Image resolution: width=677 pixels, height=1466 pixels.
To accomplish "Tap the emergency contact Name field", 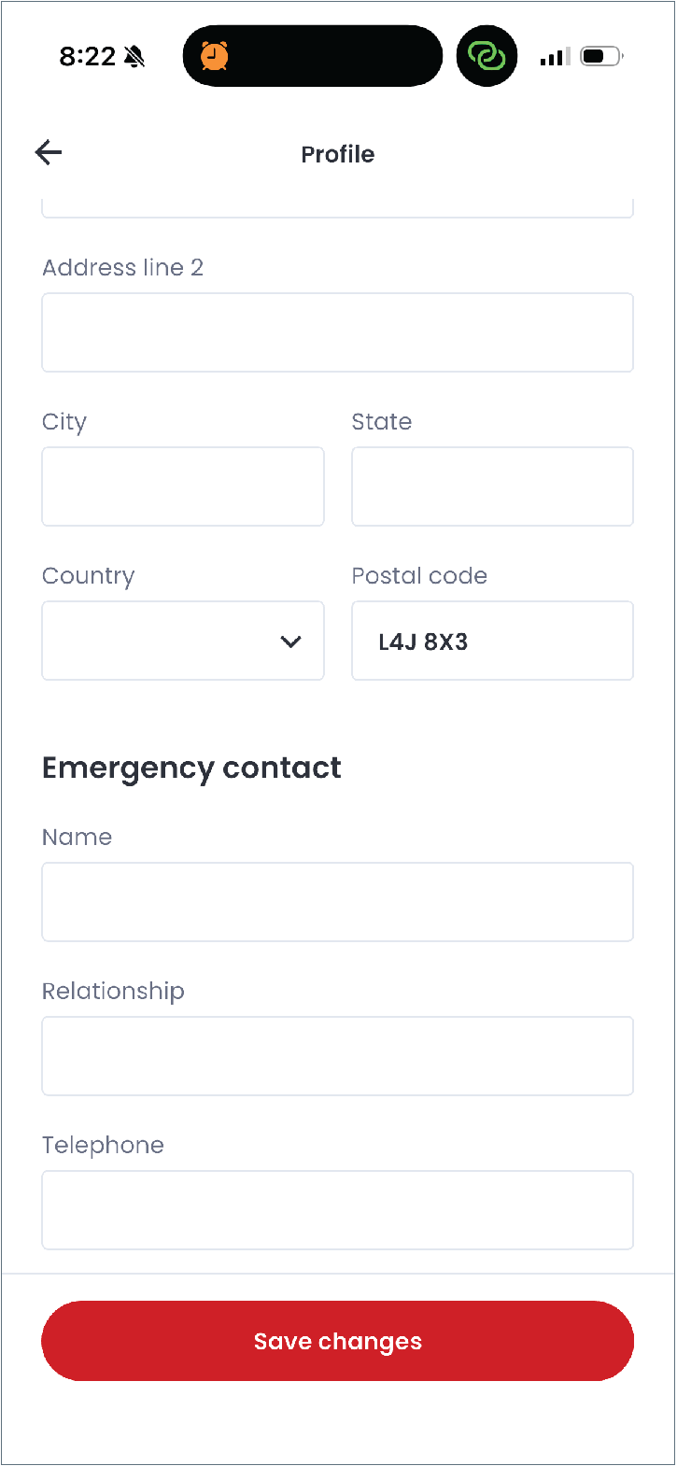I will tap(338, 902).
